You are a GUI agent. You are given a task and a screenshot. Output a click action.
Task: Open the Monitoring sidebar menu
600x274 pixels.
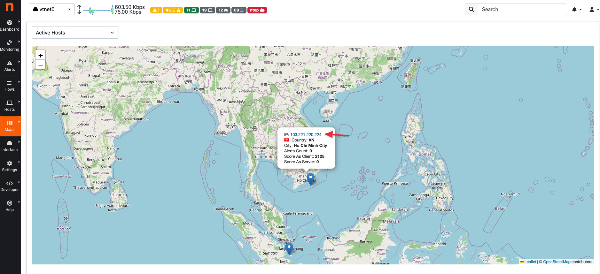10,46
